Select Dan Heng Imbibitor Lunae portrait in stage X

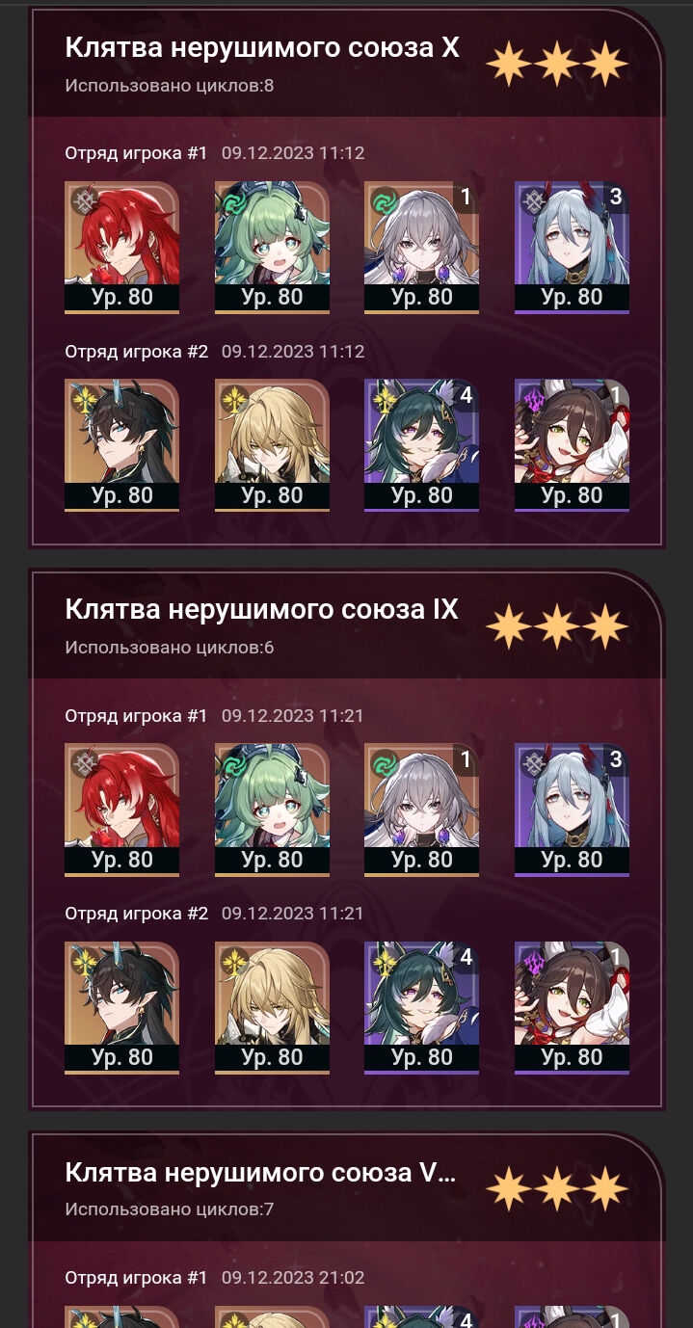tap(121, 444)
